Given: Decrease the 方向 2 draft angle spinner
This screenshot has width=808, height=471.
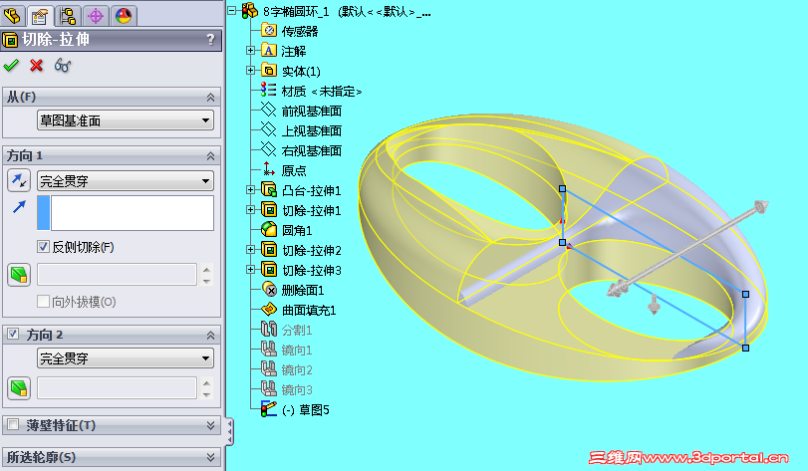Looking at the screenshot, I should 206,394.
